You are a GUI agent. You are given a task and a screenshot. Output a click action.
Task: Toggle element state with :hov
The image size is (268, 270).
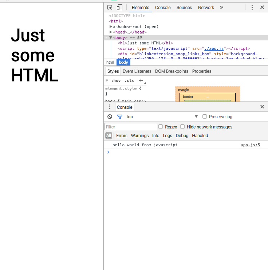tap(116, 80)
